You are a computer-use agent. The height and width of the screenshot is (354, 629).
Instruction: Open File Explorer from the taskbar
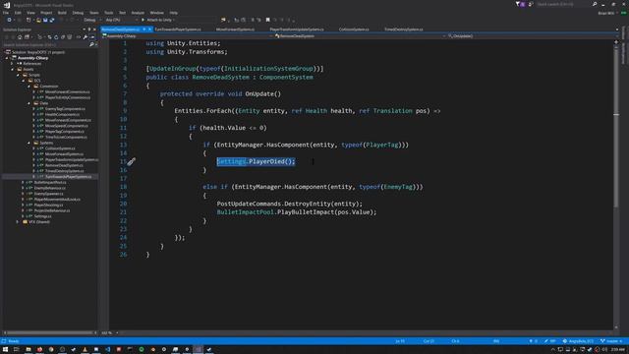click(x=29, y=350)
